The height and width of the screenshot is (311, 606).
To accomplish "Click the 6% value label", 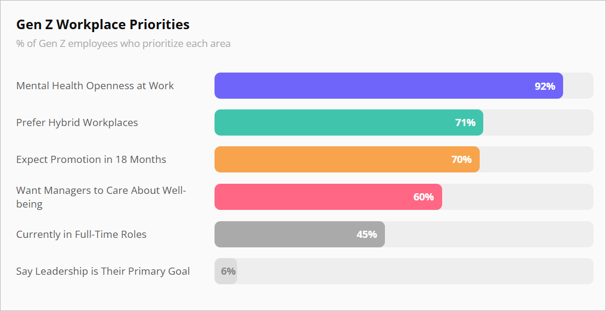I will 228,271.
